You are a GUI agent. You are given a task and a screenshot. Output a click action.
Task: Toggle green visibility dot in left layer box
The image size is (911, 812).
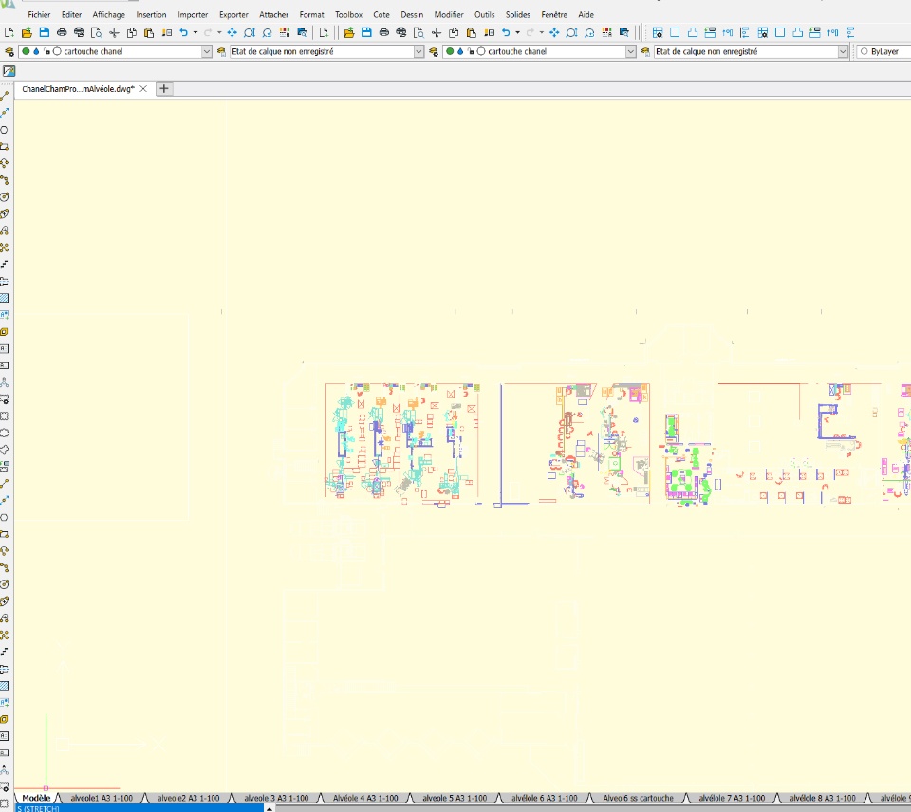pyautogui.click(x=26, y=51)
